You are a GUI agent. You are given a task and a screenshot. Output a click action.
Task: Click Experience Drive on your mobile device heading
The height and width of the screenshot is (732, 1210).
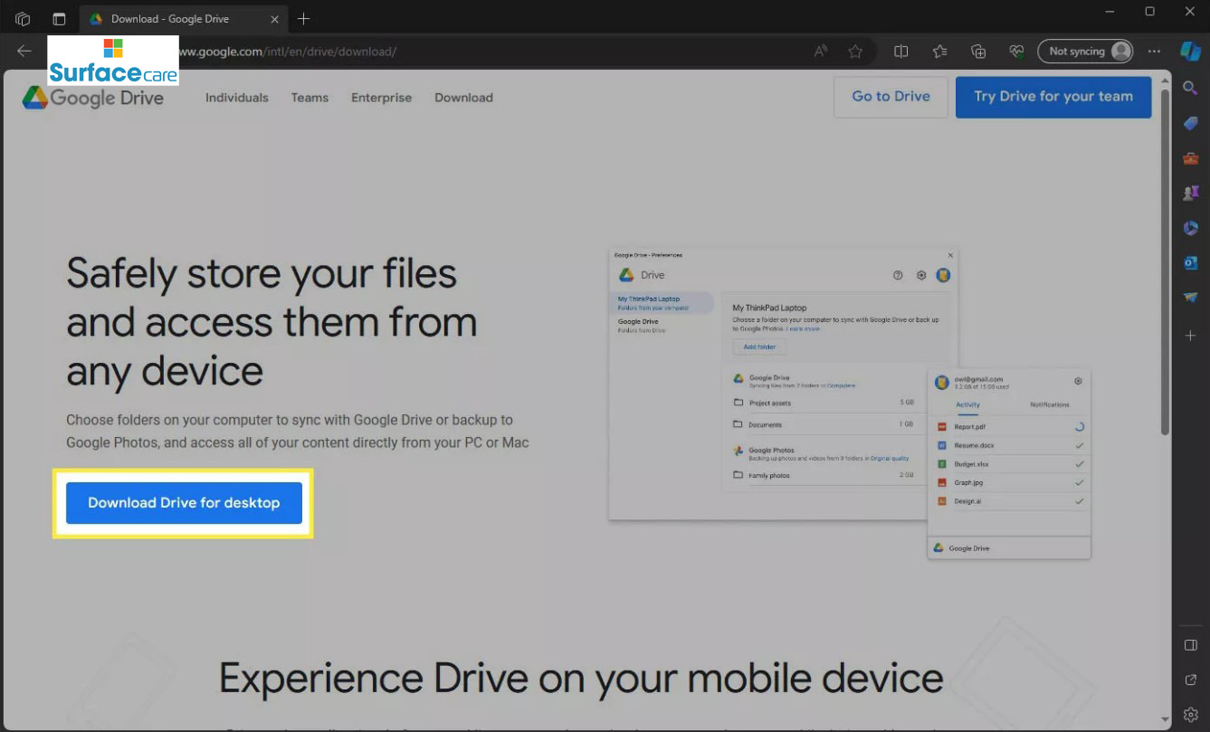(x=581, y=678)
